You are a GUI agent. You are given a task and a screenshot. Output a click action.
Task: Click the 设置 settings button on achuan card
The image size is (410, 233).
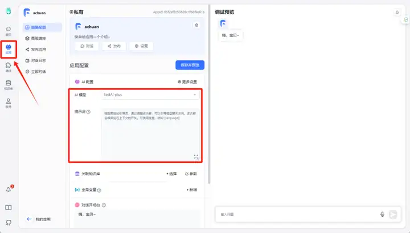click(x=141, y=46)
